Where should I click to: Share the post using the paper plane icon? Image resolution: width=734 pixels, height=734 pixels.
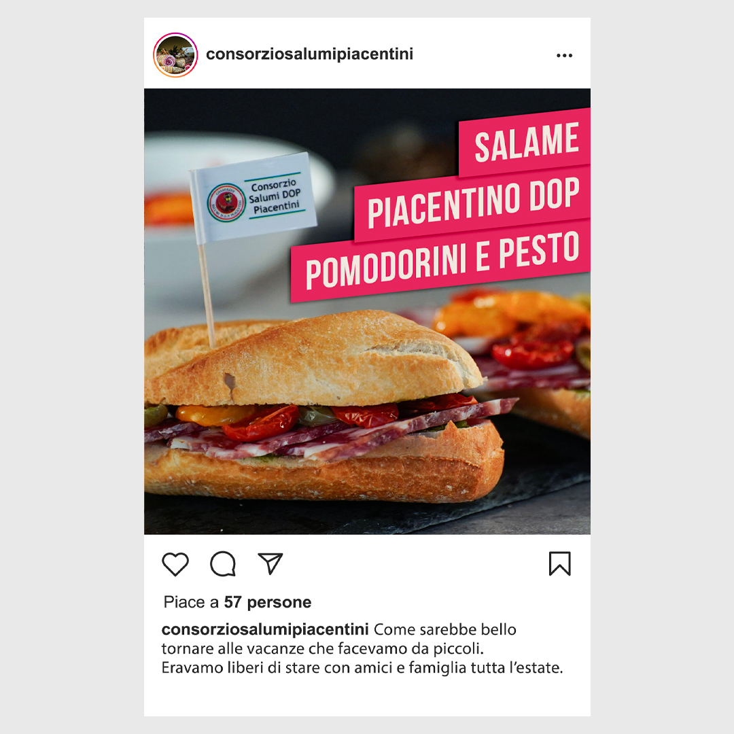coord(270,563)
